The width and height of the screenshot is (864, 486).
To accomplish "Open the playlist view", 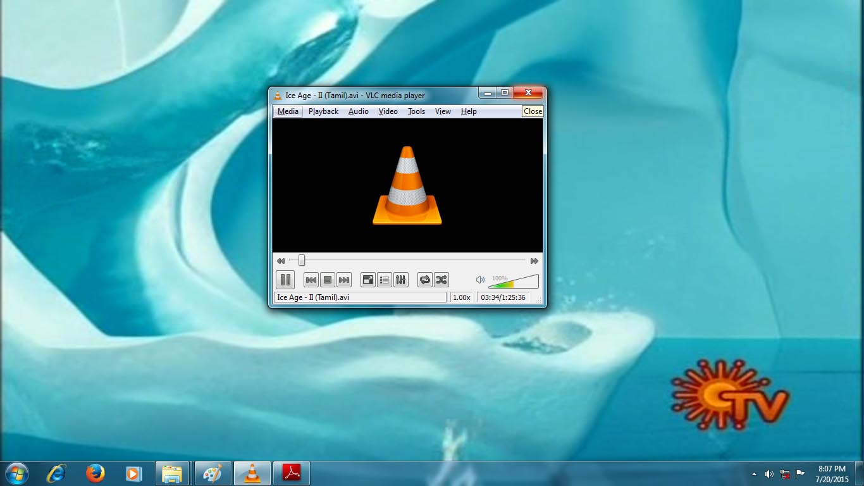I will coord(384,280).
